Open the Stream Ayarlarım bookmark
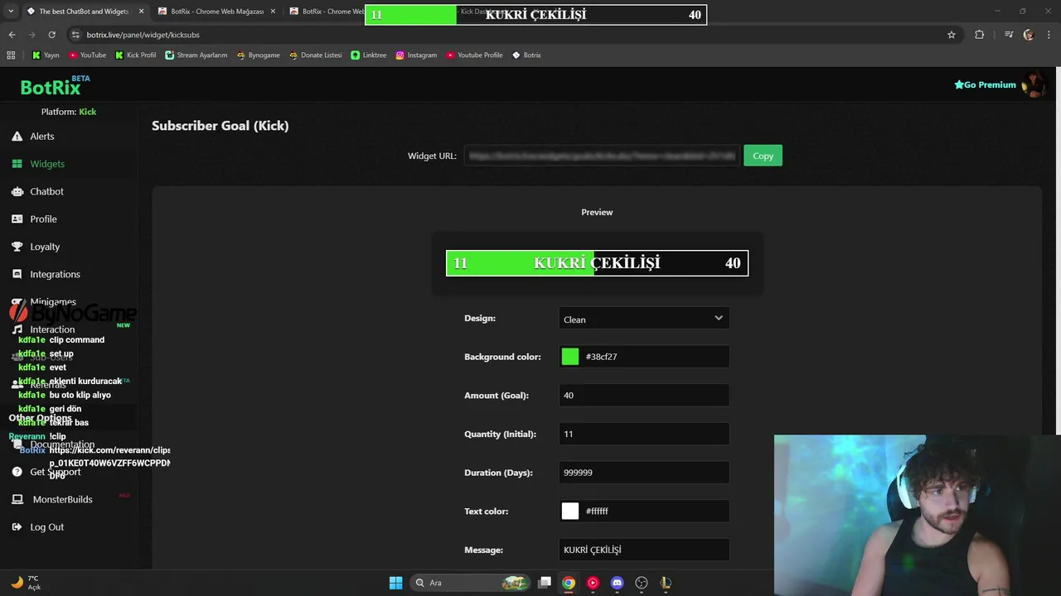The width and height of the screenshot is (1061, 596). coord(196,55)
